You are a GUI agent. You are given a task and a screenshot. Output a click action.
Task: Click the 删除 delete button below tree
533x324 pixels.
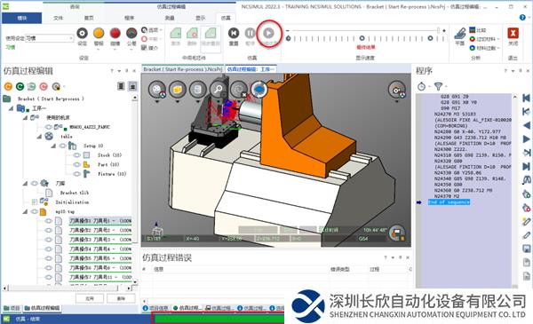[x=121, y=298]
